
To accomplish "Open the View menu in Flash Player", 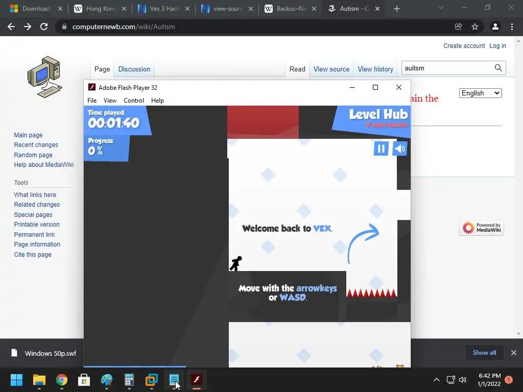I will pyautogui.click(x=110, y=101).
